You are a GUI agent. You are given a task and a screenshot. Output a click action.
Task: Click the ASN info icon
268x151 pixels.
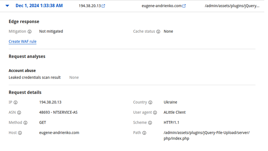pos(19,112)
